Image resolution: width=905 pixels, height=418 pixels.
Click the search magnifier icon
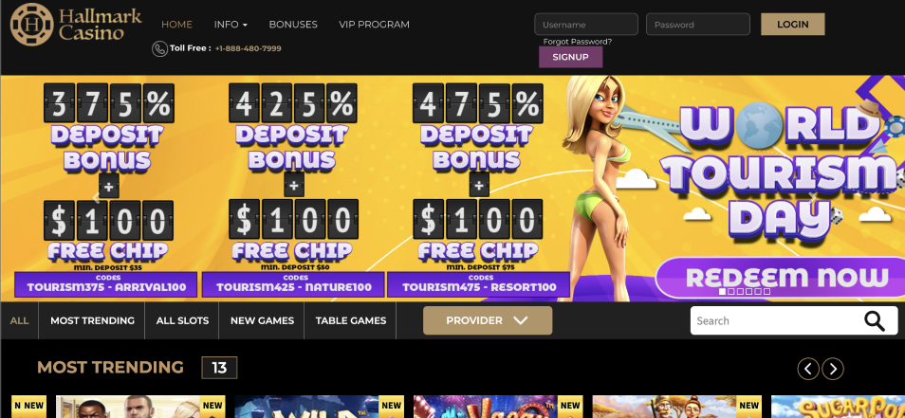[x=875, y=320]
